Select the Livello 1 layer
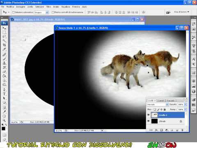The width and height of the screenshot is (197, 148). [167, 115]
